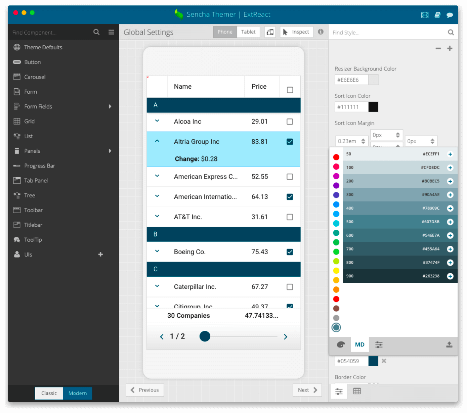Image resolution: width=467 pixels, height=413 pixels.
Task: Add the 500 shade #607D8B
Action: click(x=450, y=222)
